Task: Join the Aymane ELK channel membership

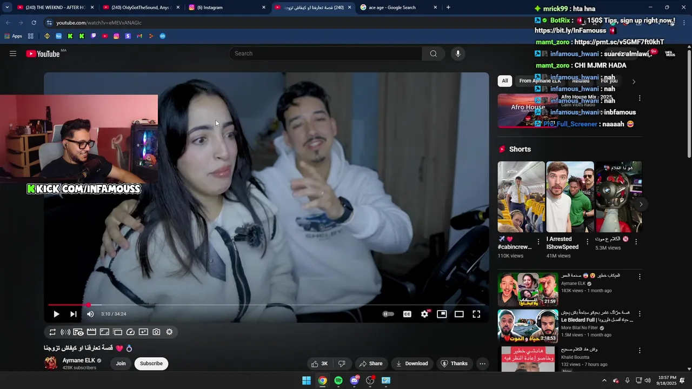Action: [121, 364]
